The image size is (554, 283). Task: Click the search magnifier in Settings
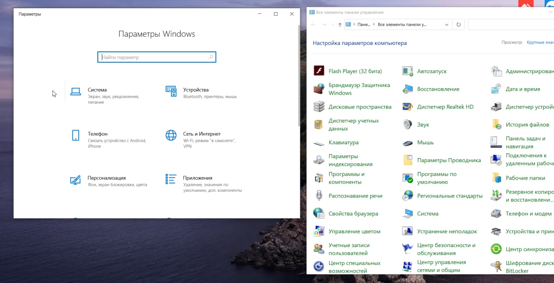pos(211,57)
